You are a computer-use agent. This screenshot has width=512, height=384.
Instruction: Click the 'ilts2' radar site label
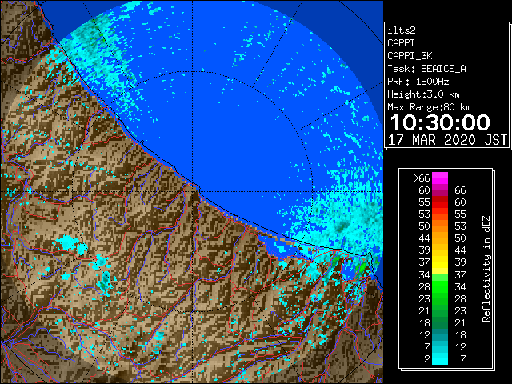click(402, 30)
